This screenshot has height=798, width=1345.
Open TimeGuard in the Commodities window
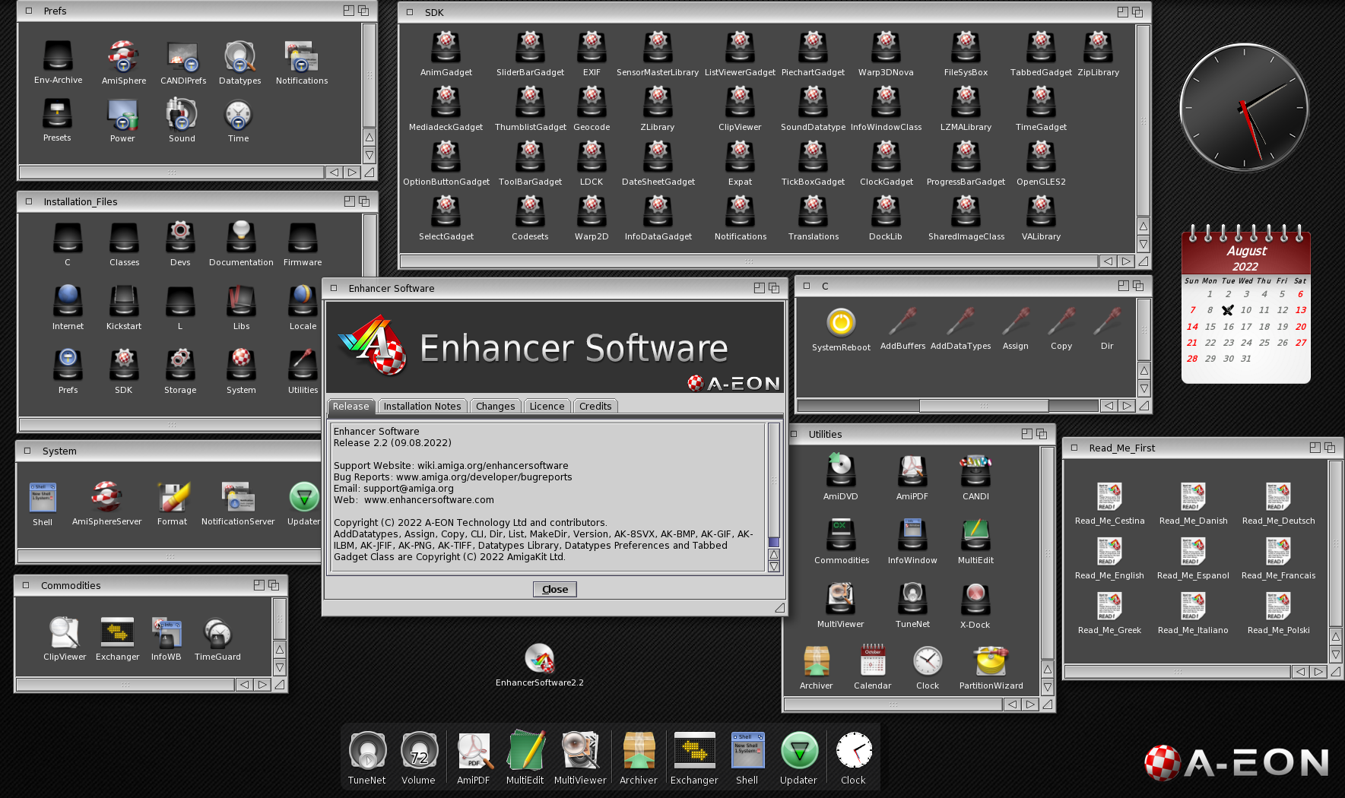pyautogui.click(x=217, y=634)
